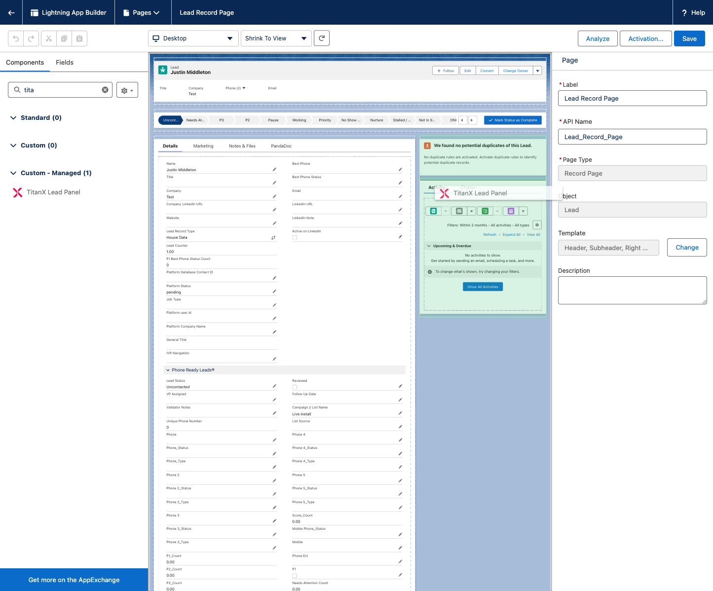Open the Shrink To View dropdown
The height and width of the screenshot is (591, 713).
(x=276, y=38)
